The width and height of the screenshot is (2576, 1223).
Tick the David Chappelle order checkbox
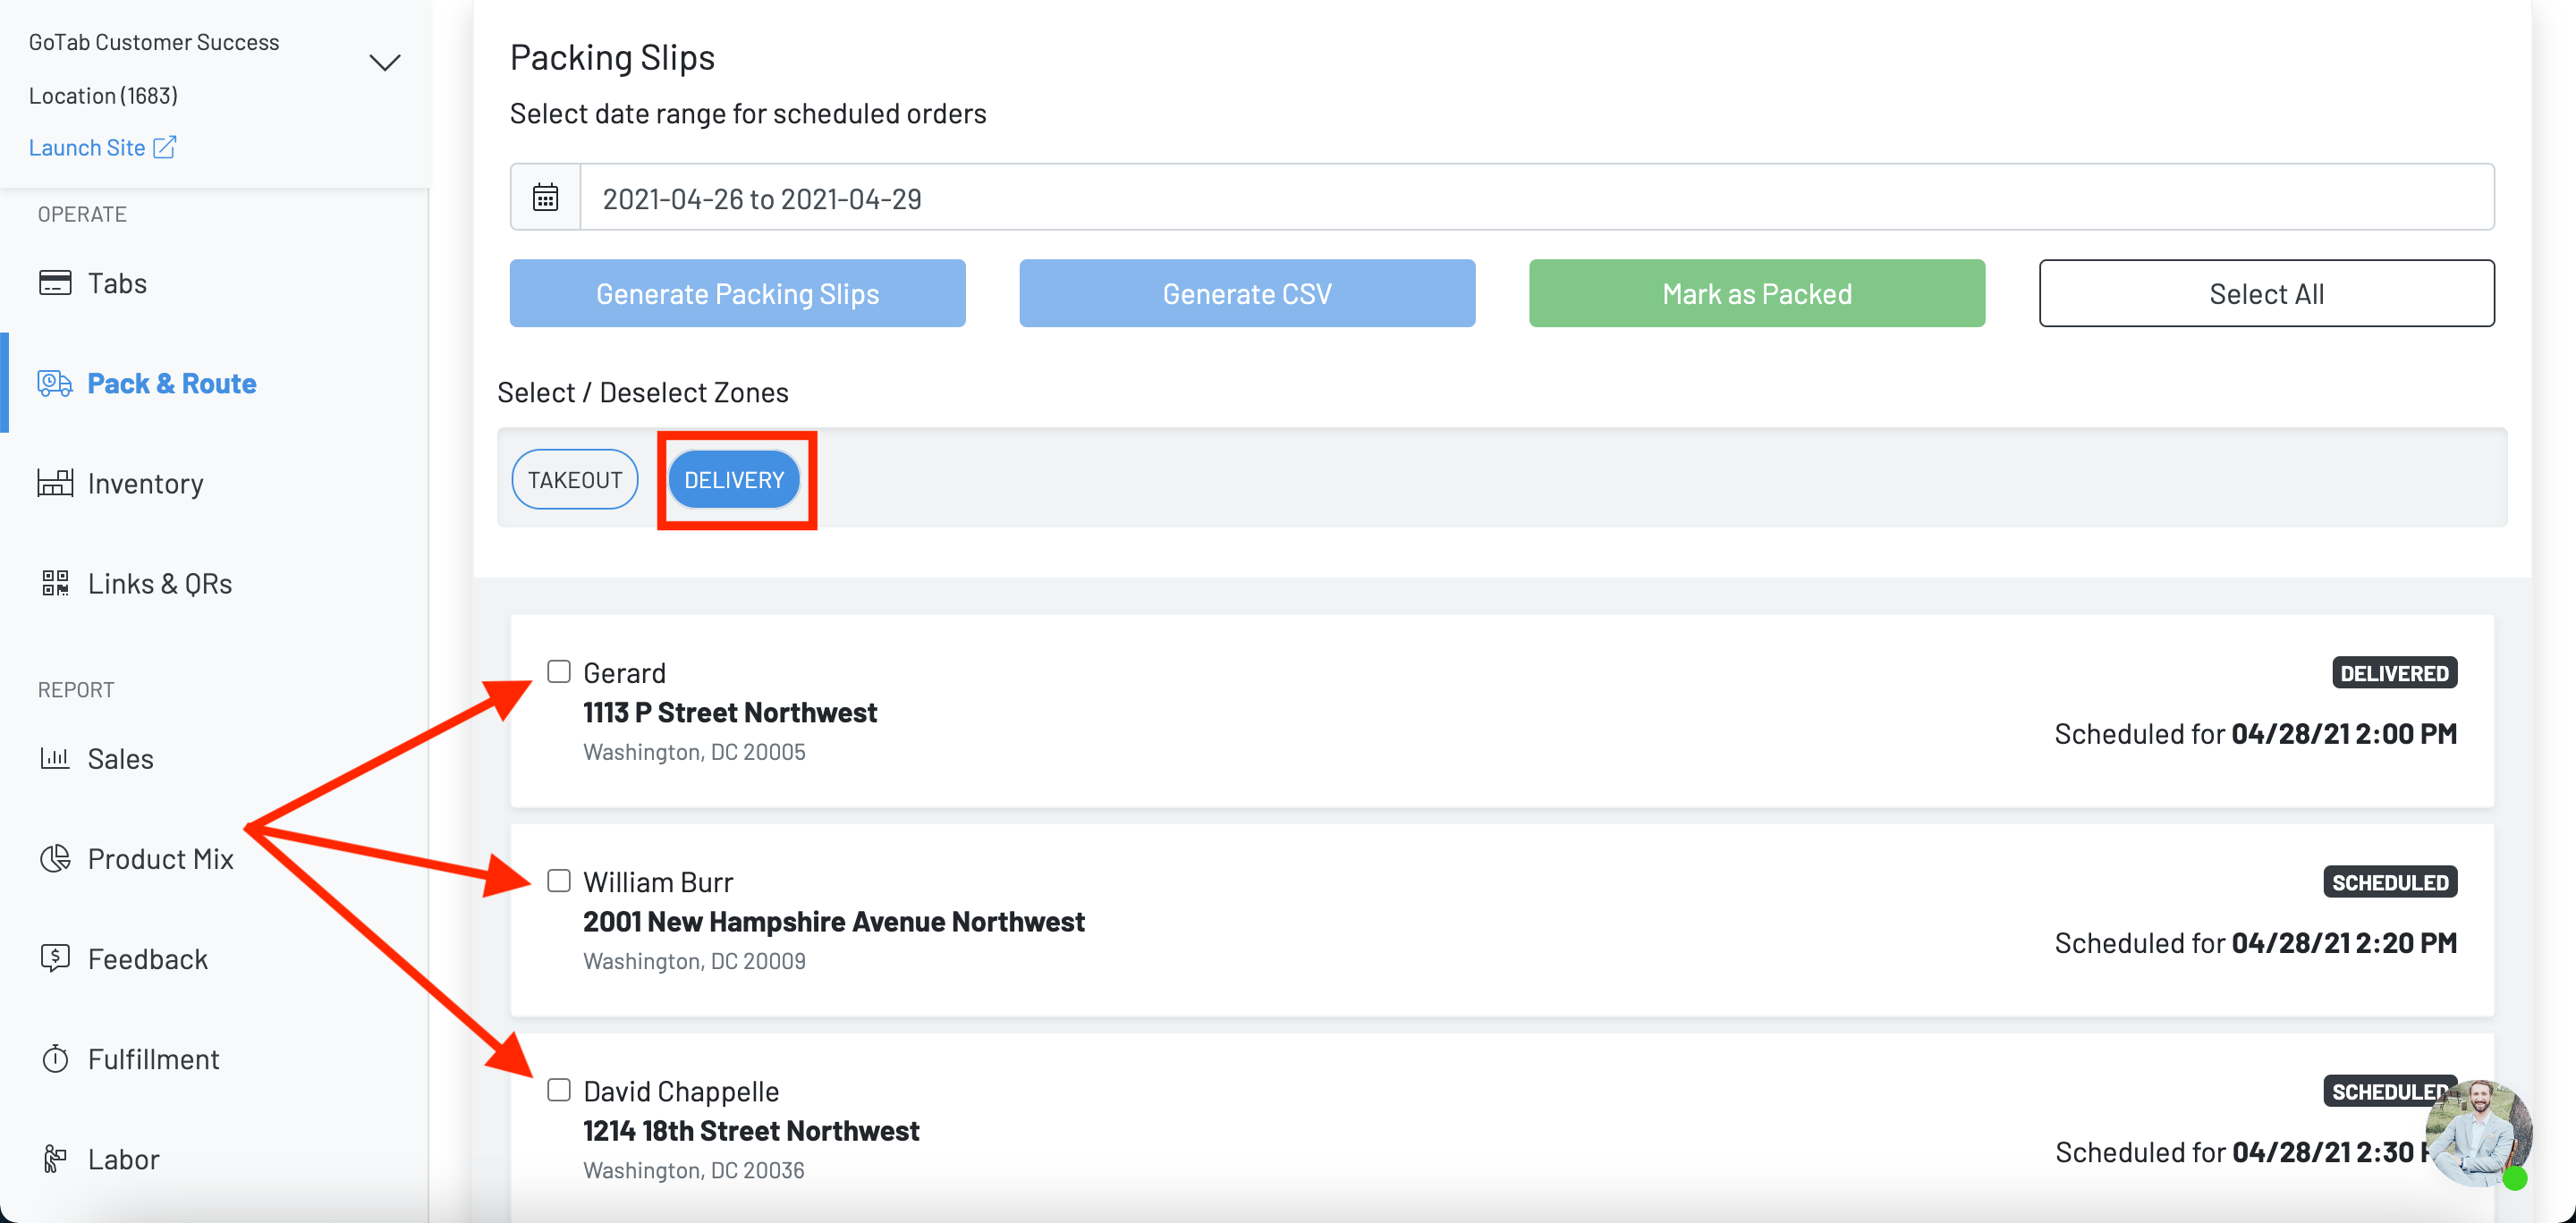click(559, 1089)
